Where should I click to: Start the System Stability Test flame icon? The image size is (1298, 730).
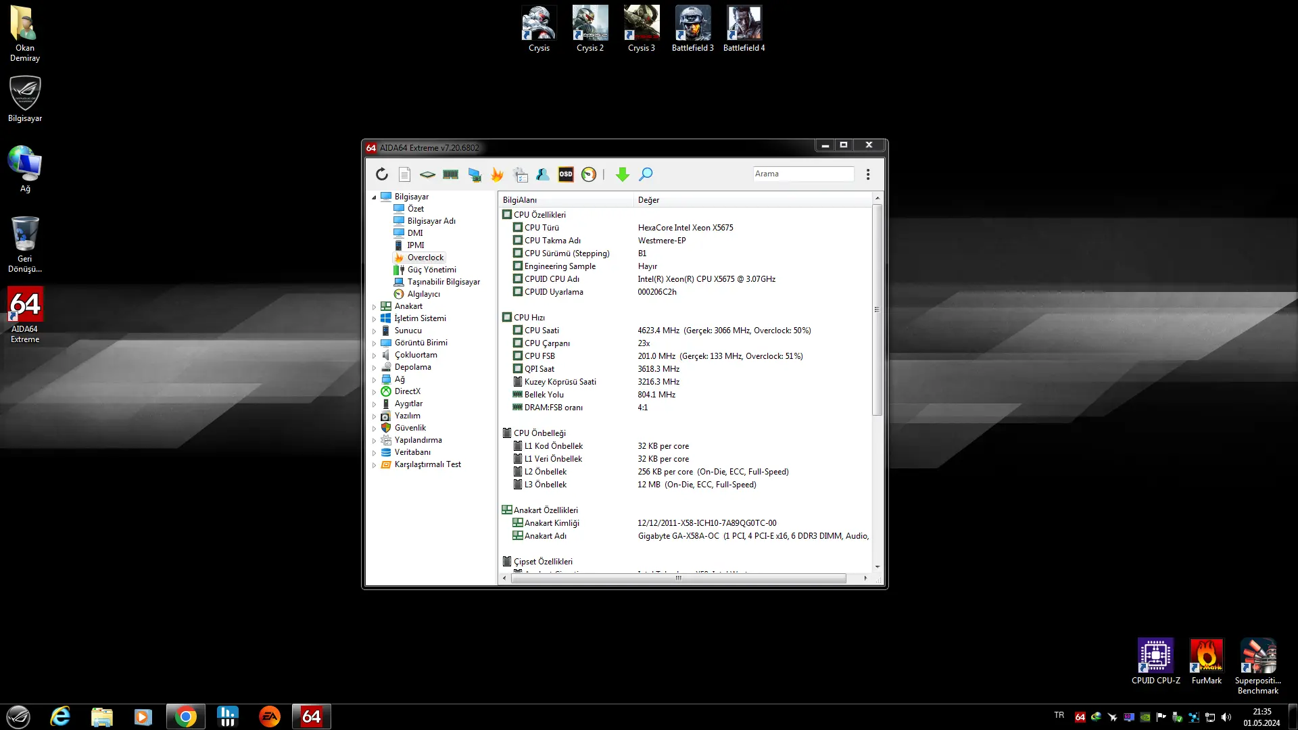coord(498,174)
